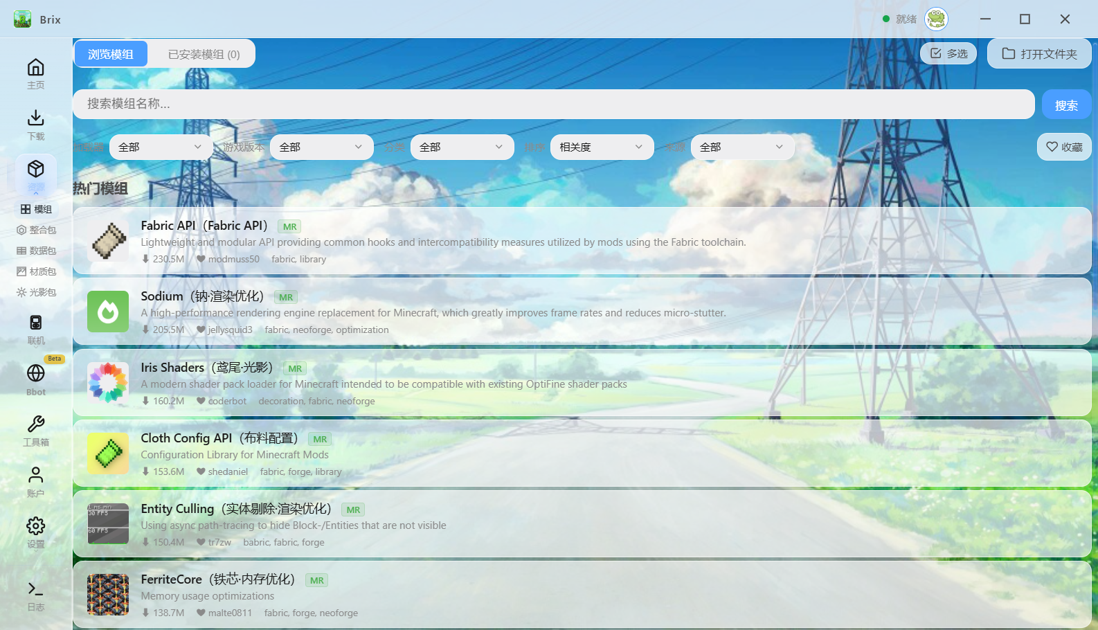Click the Fabric API mod icon
1098x630 pixels.
[108, 241]
